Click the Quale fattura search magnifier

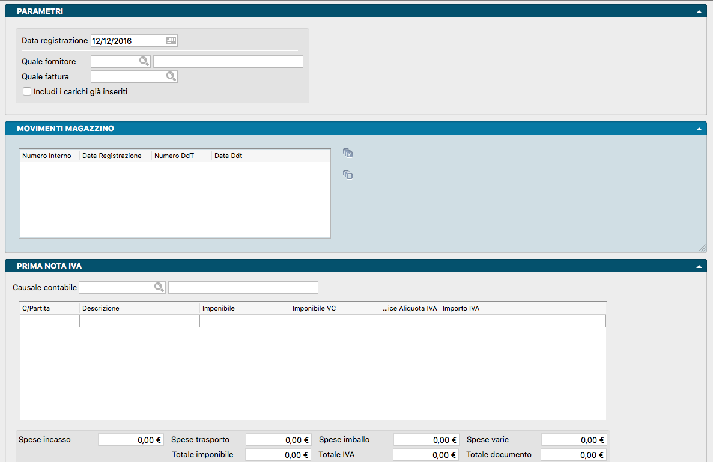171,76
